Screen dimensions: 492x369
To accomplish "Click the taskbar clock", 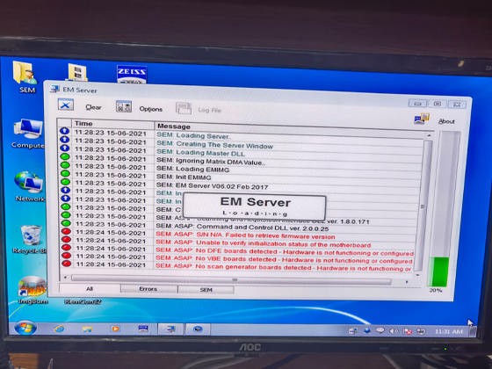I will [449, 331].
